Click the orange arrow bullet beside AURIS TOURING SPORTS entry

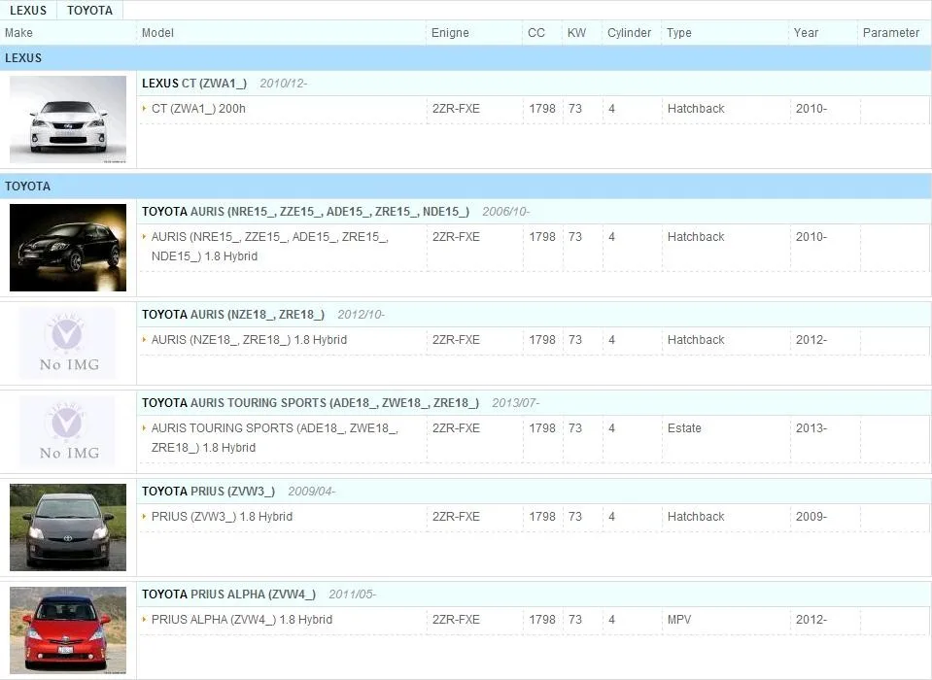click(144, 428)
